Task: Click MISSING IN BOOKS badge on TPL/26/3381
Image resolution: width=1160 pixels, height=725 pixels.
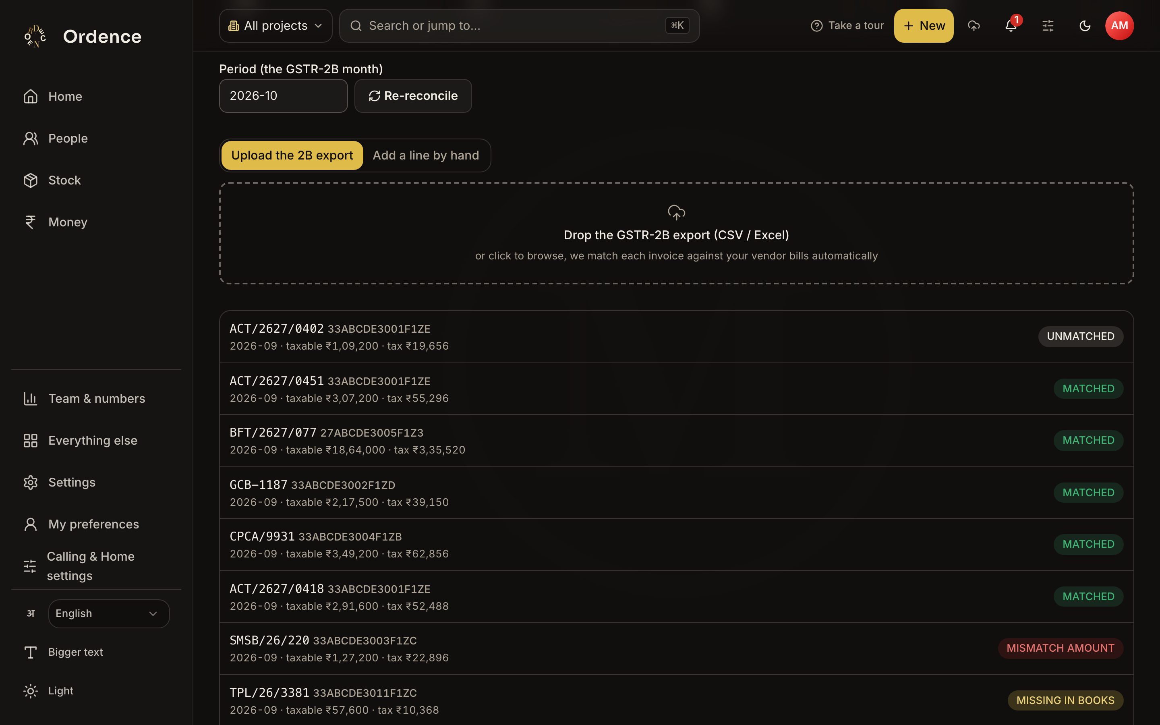Action: click(1065, 700)
